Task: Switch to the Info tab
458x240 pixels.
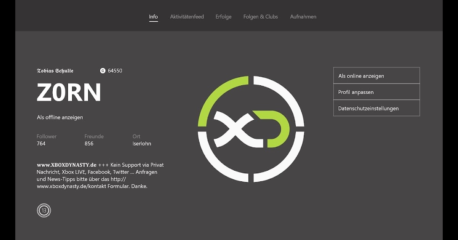Action: 153,17
